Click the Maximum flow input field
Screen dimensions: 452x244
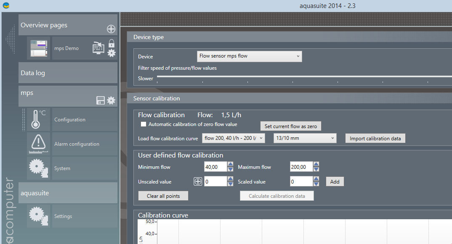pos(301,167)
